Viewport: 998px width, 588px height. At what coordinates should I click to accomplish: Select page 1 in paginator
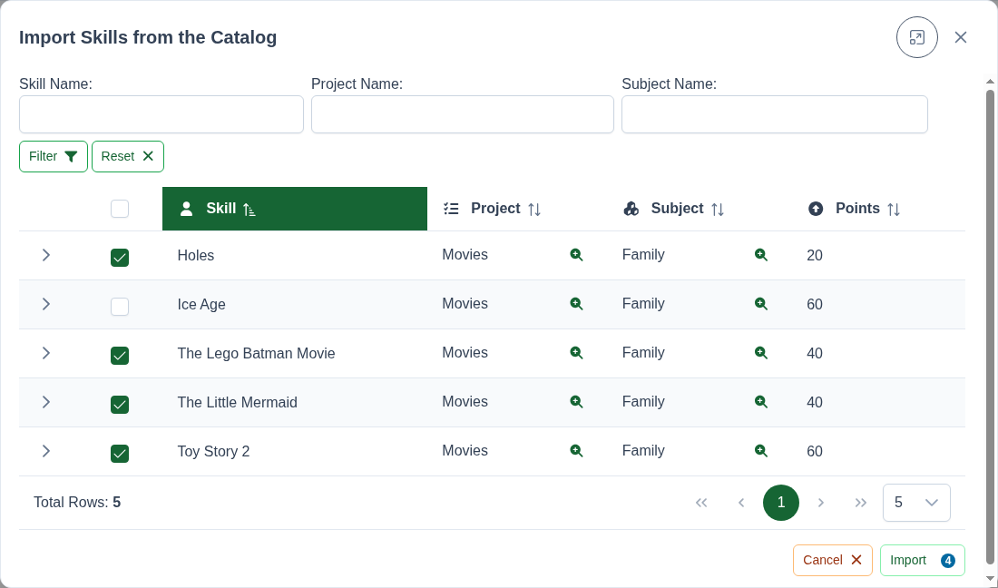coord(781,503)
